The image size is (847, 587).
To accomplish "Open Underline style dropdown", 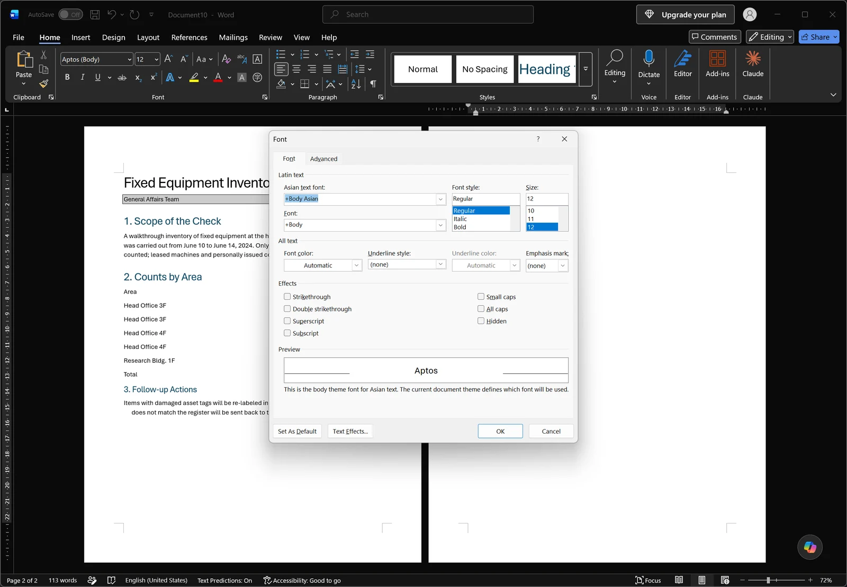I will point(440,264).
